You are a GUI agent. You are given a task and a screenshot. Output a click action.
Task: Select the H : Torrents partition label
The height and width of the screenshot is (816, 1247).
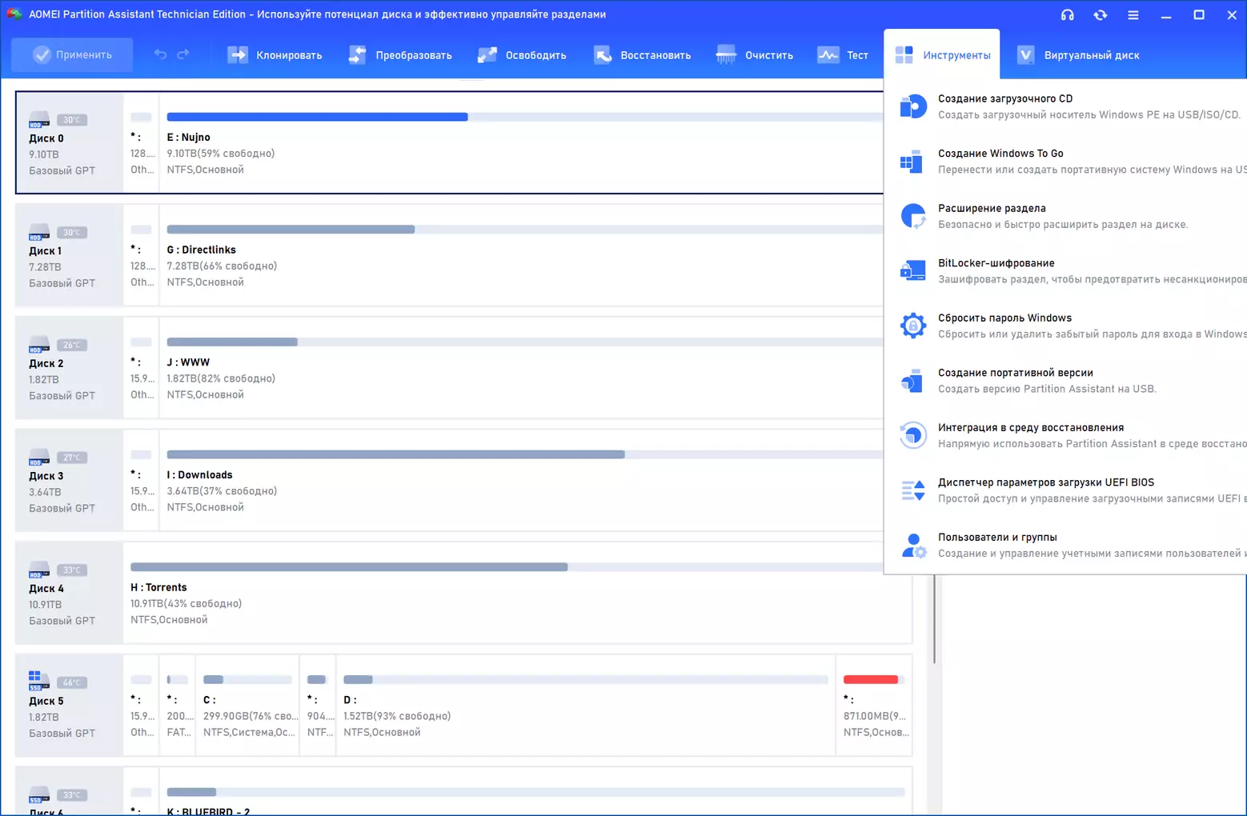[158, 587]
